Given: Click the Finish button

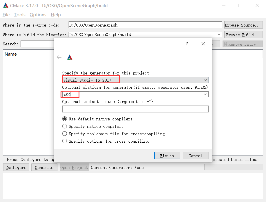Looking at the screenshot, I should tap(167, 155).
